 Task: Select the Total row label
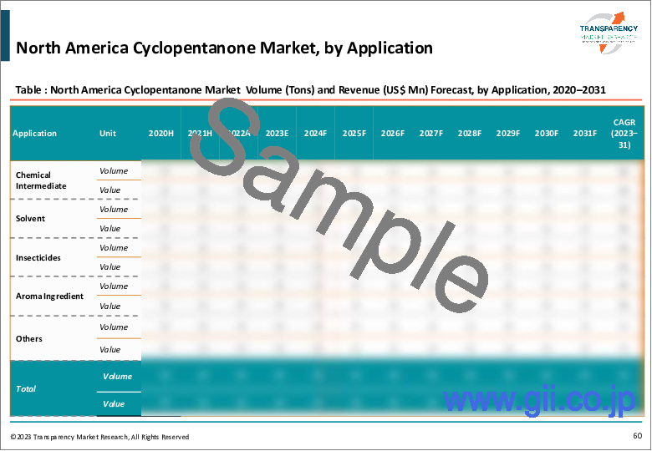[x=26, y=388]
